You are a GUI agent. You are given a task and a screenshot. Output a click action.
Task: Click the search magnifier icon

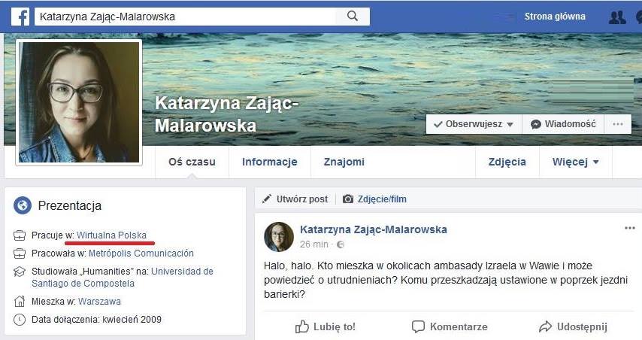click(353, 16)
